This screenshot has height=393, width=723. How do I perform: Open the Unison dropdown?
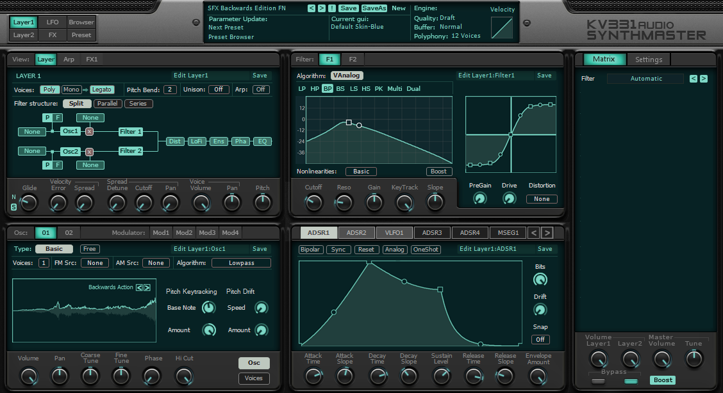pyautogui.click(x=219, y=90)
